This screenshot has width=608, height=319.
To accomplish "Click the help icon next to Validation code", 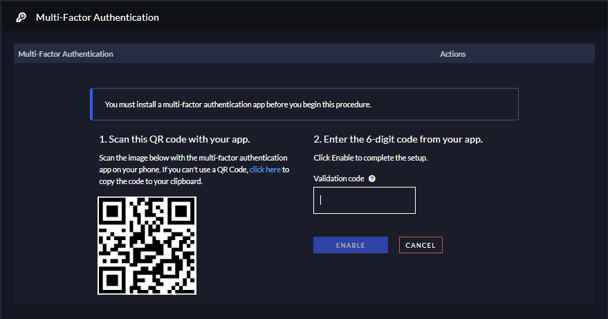I will pyautogui.click(x=372, y=179).
